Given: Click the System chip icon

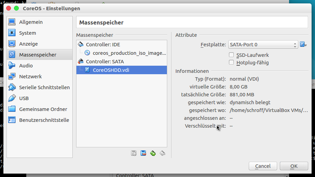Looking at the screenshot, I should pyautogui.click(x=12, y=33).
